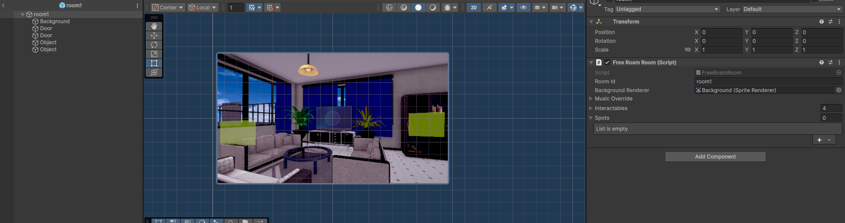
Task: Open hierarchy panel kebab menu
Action: (137, 6)
